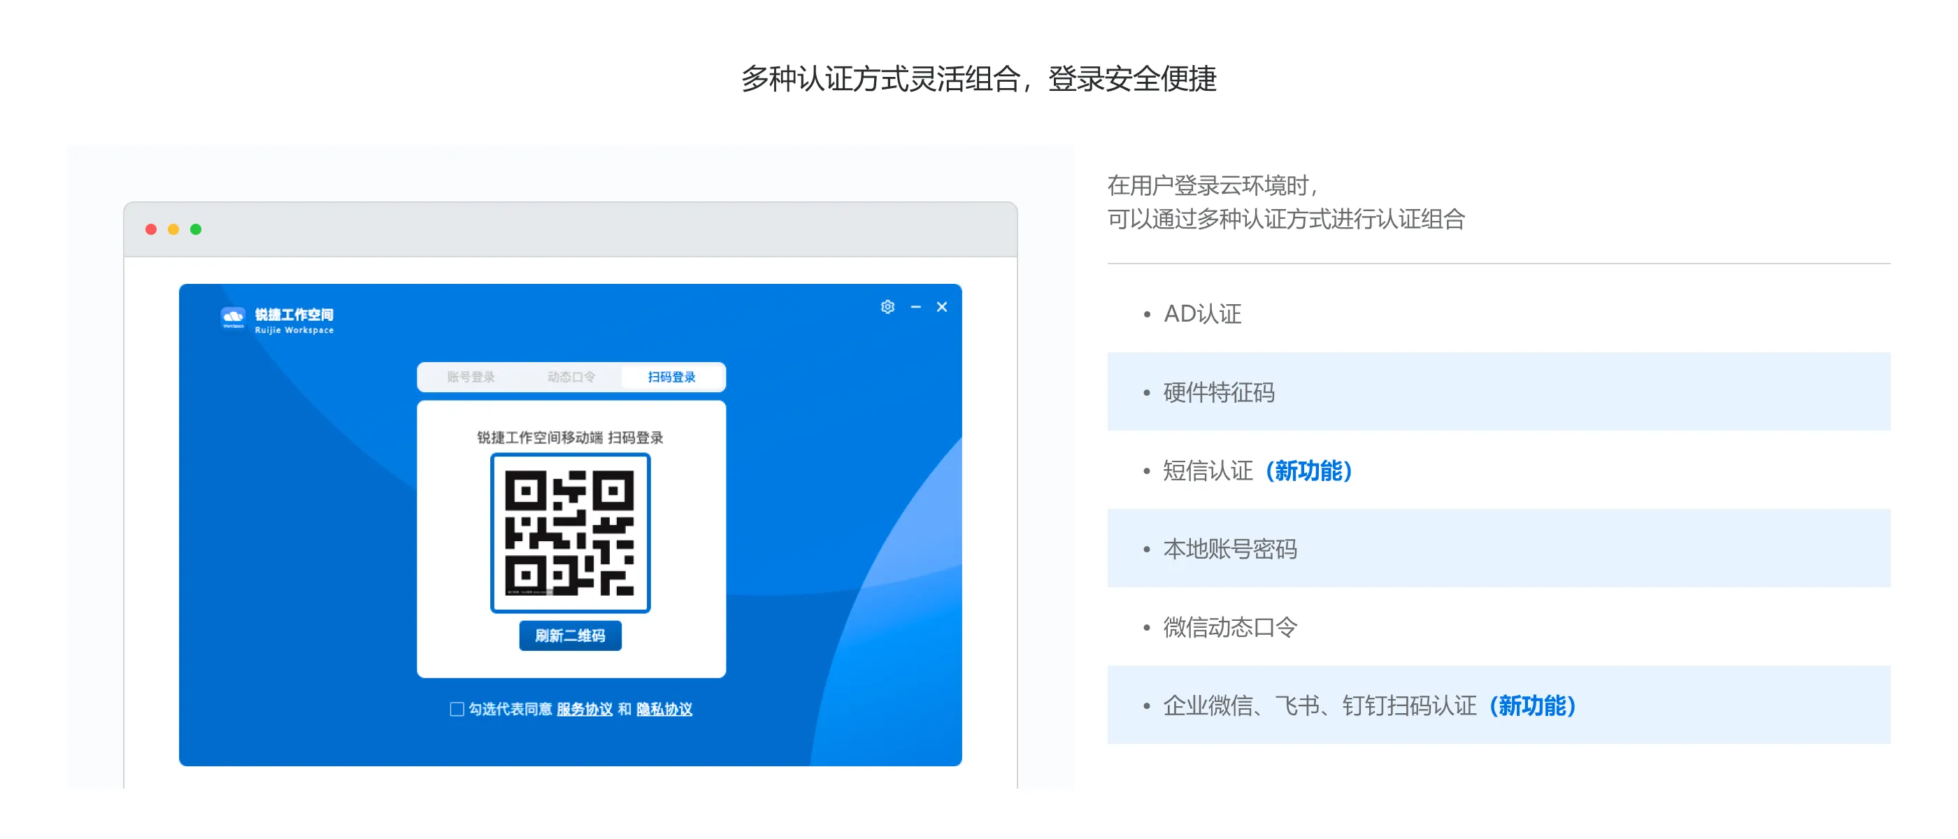Open the 服务协议 link
The width and height of the screenshot is (1958, 839).
pyautogui.click(x=584, y=709)
